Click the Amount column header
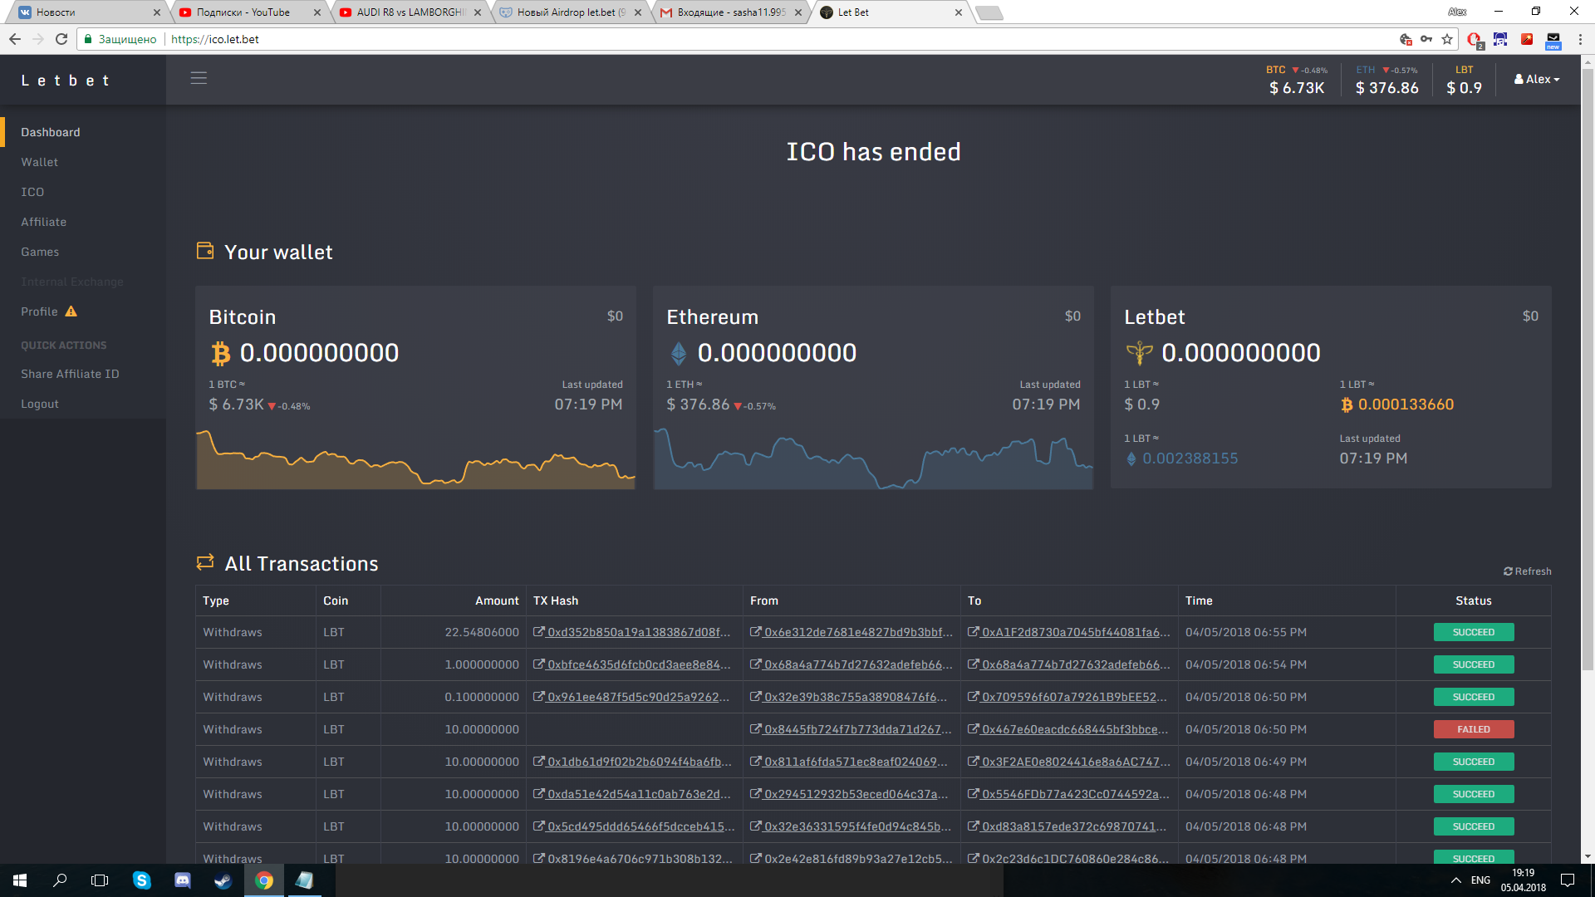The image size is (1595, 897). 497,600
